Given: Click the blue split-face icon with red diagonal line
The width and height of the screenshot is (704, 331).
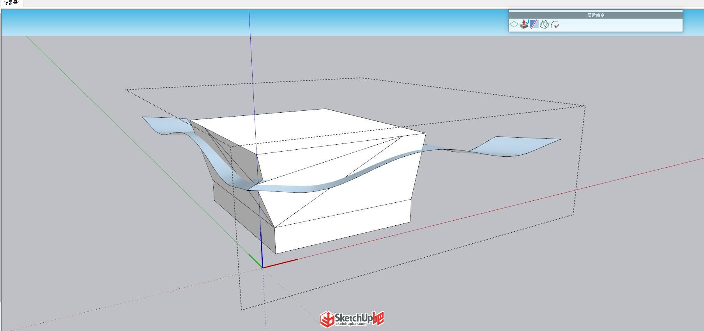Looking at the screenshot, I should pos(534,25).
